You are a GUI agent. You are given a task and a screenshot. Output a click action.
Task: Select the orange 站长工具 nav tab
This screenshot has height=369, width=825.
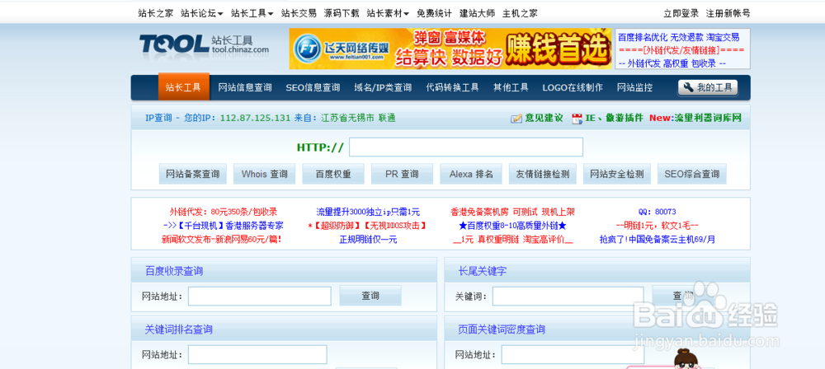184,86
